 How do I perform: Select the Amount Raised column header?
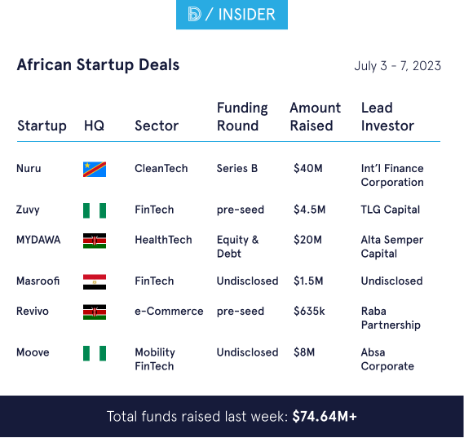tap(315, 117)
